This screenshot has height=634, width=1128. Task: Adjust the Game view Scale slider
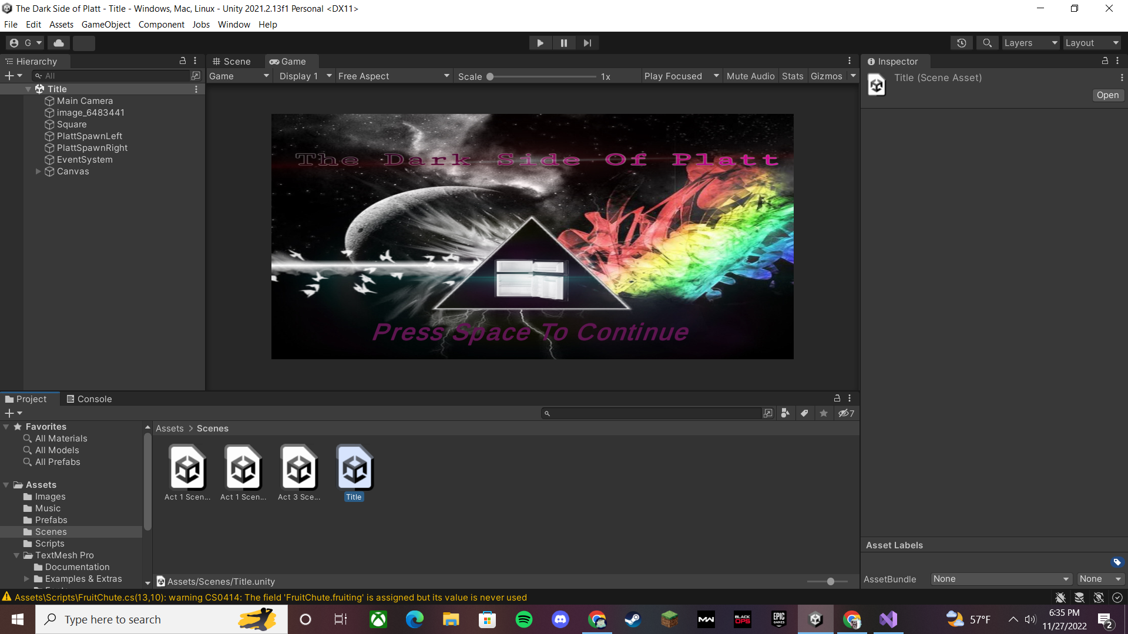[490, 77]
